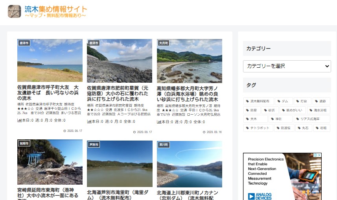Image resolution: width=337 pixels, height=200 pixels.
Task: Click the 延岡市 label on photo
Action: 24,143
